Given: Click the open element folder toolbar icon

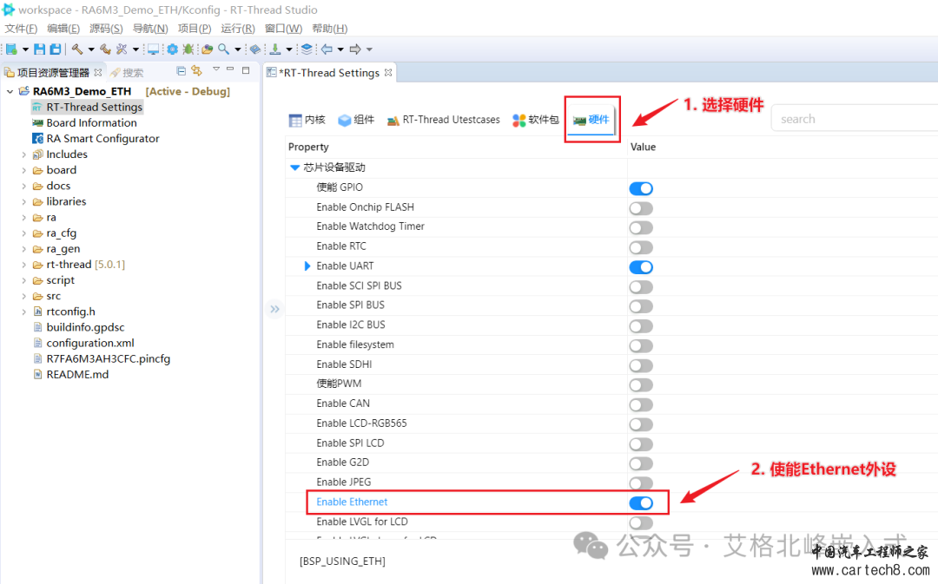Looking at the screenshot, I should click(x=207, y=49).
